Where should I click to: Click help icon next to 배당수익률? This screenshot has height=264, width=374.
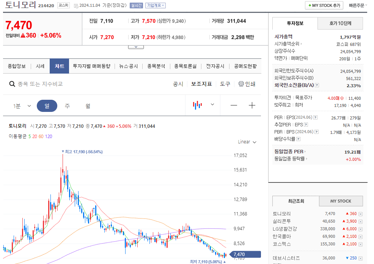(299, 139)
